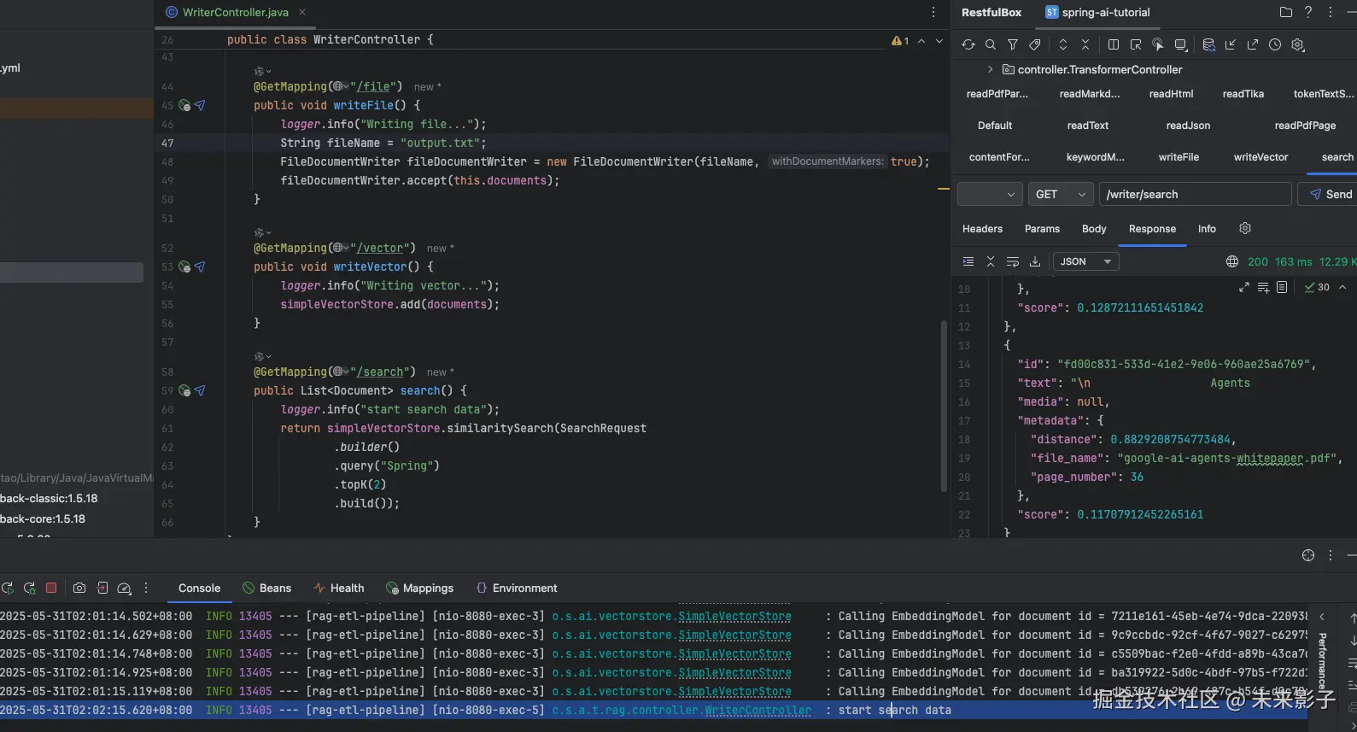Open the WriterController link in console log
Image resolution: width=1357 pixels, height=732 pixels.
point(757,710)
